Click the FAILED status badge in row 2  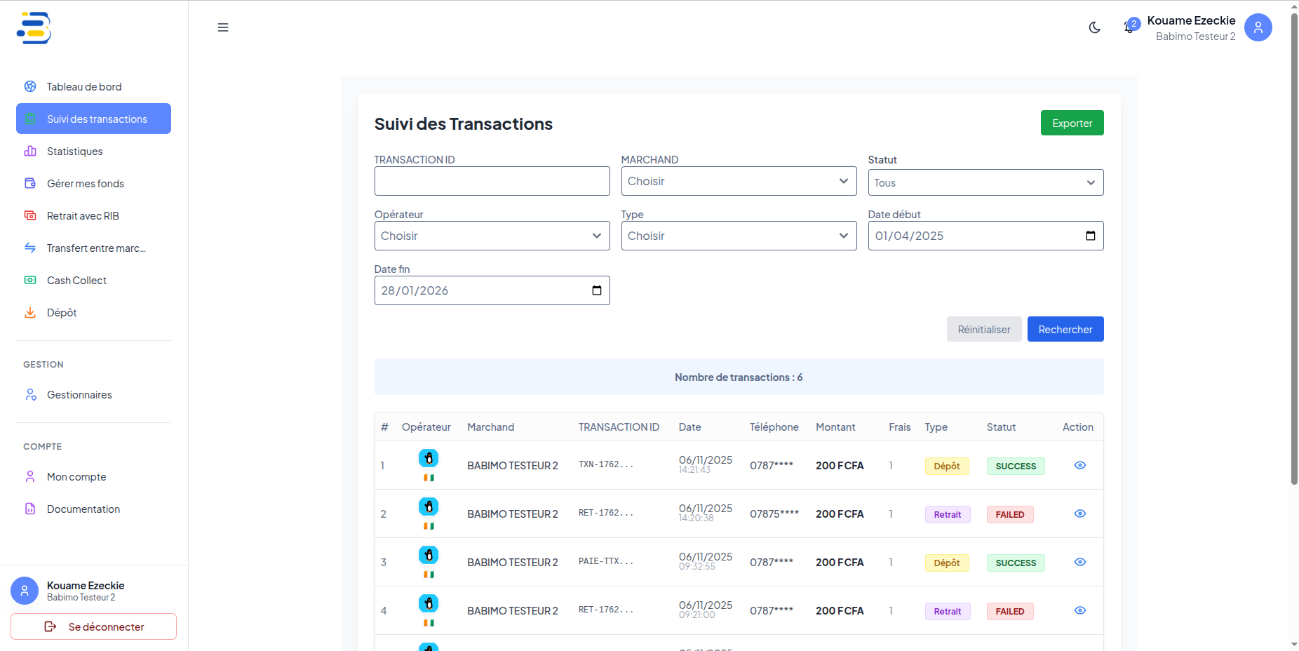click(x=1009, y=514)
